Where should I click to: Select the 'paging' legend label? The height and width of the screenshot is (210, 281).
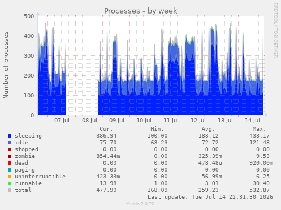pos(25,170)
